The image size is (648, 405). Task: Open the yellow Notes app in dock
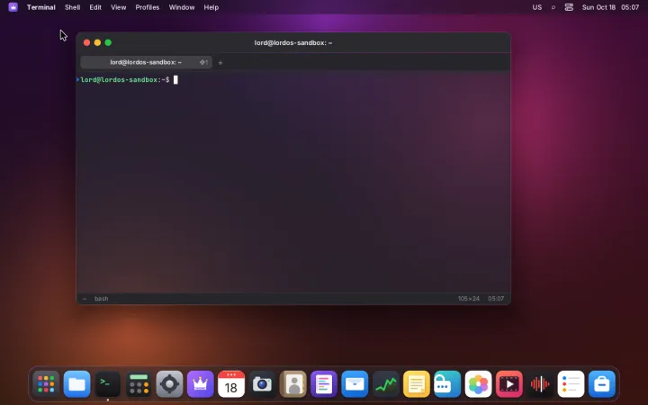(x=417, y=384)
